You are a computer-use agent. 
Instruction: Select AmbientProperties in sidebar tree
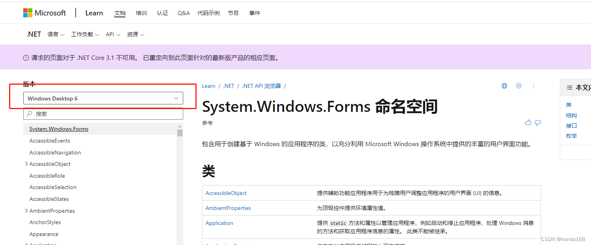(52, 211)
